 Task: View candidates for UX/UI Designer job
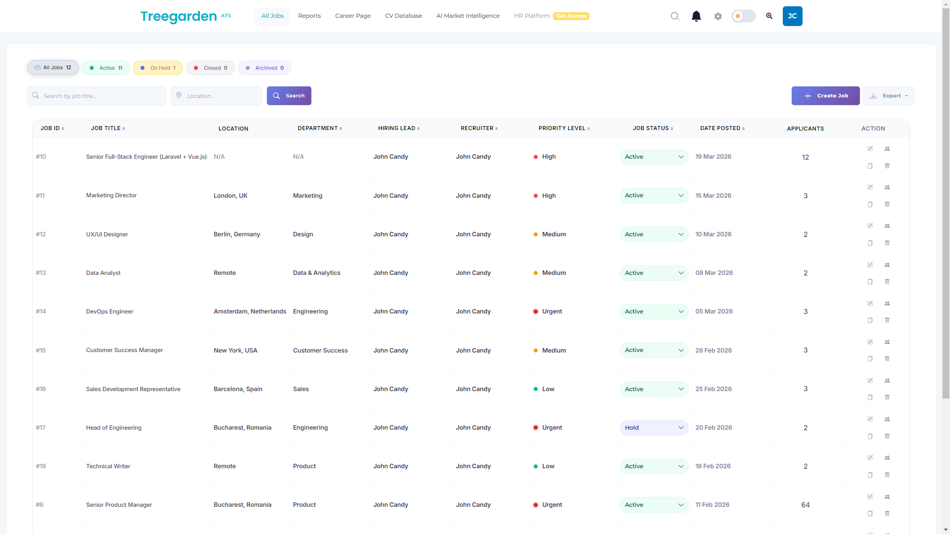coord(887,226)
